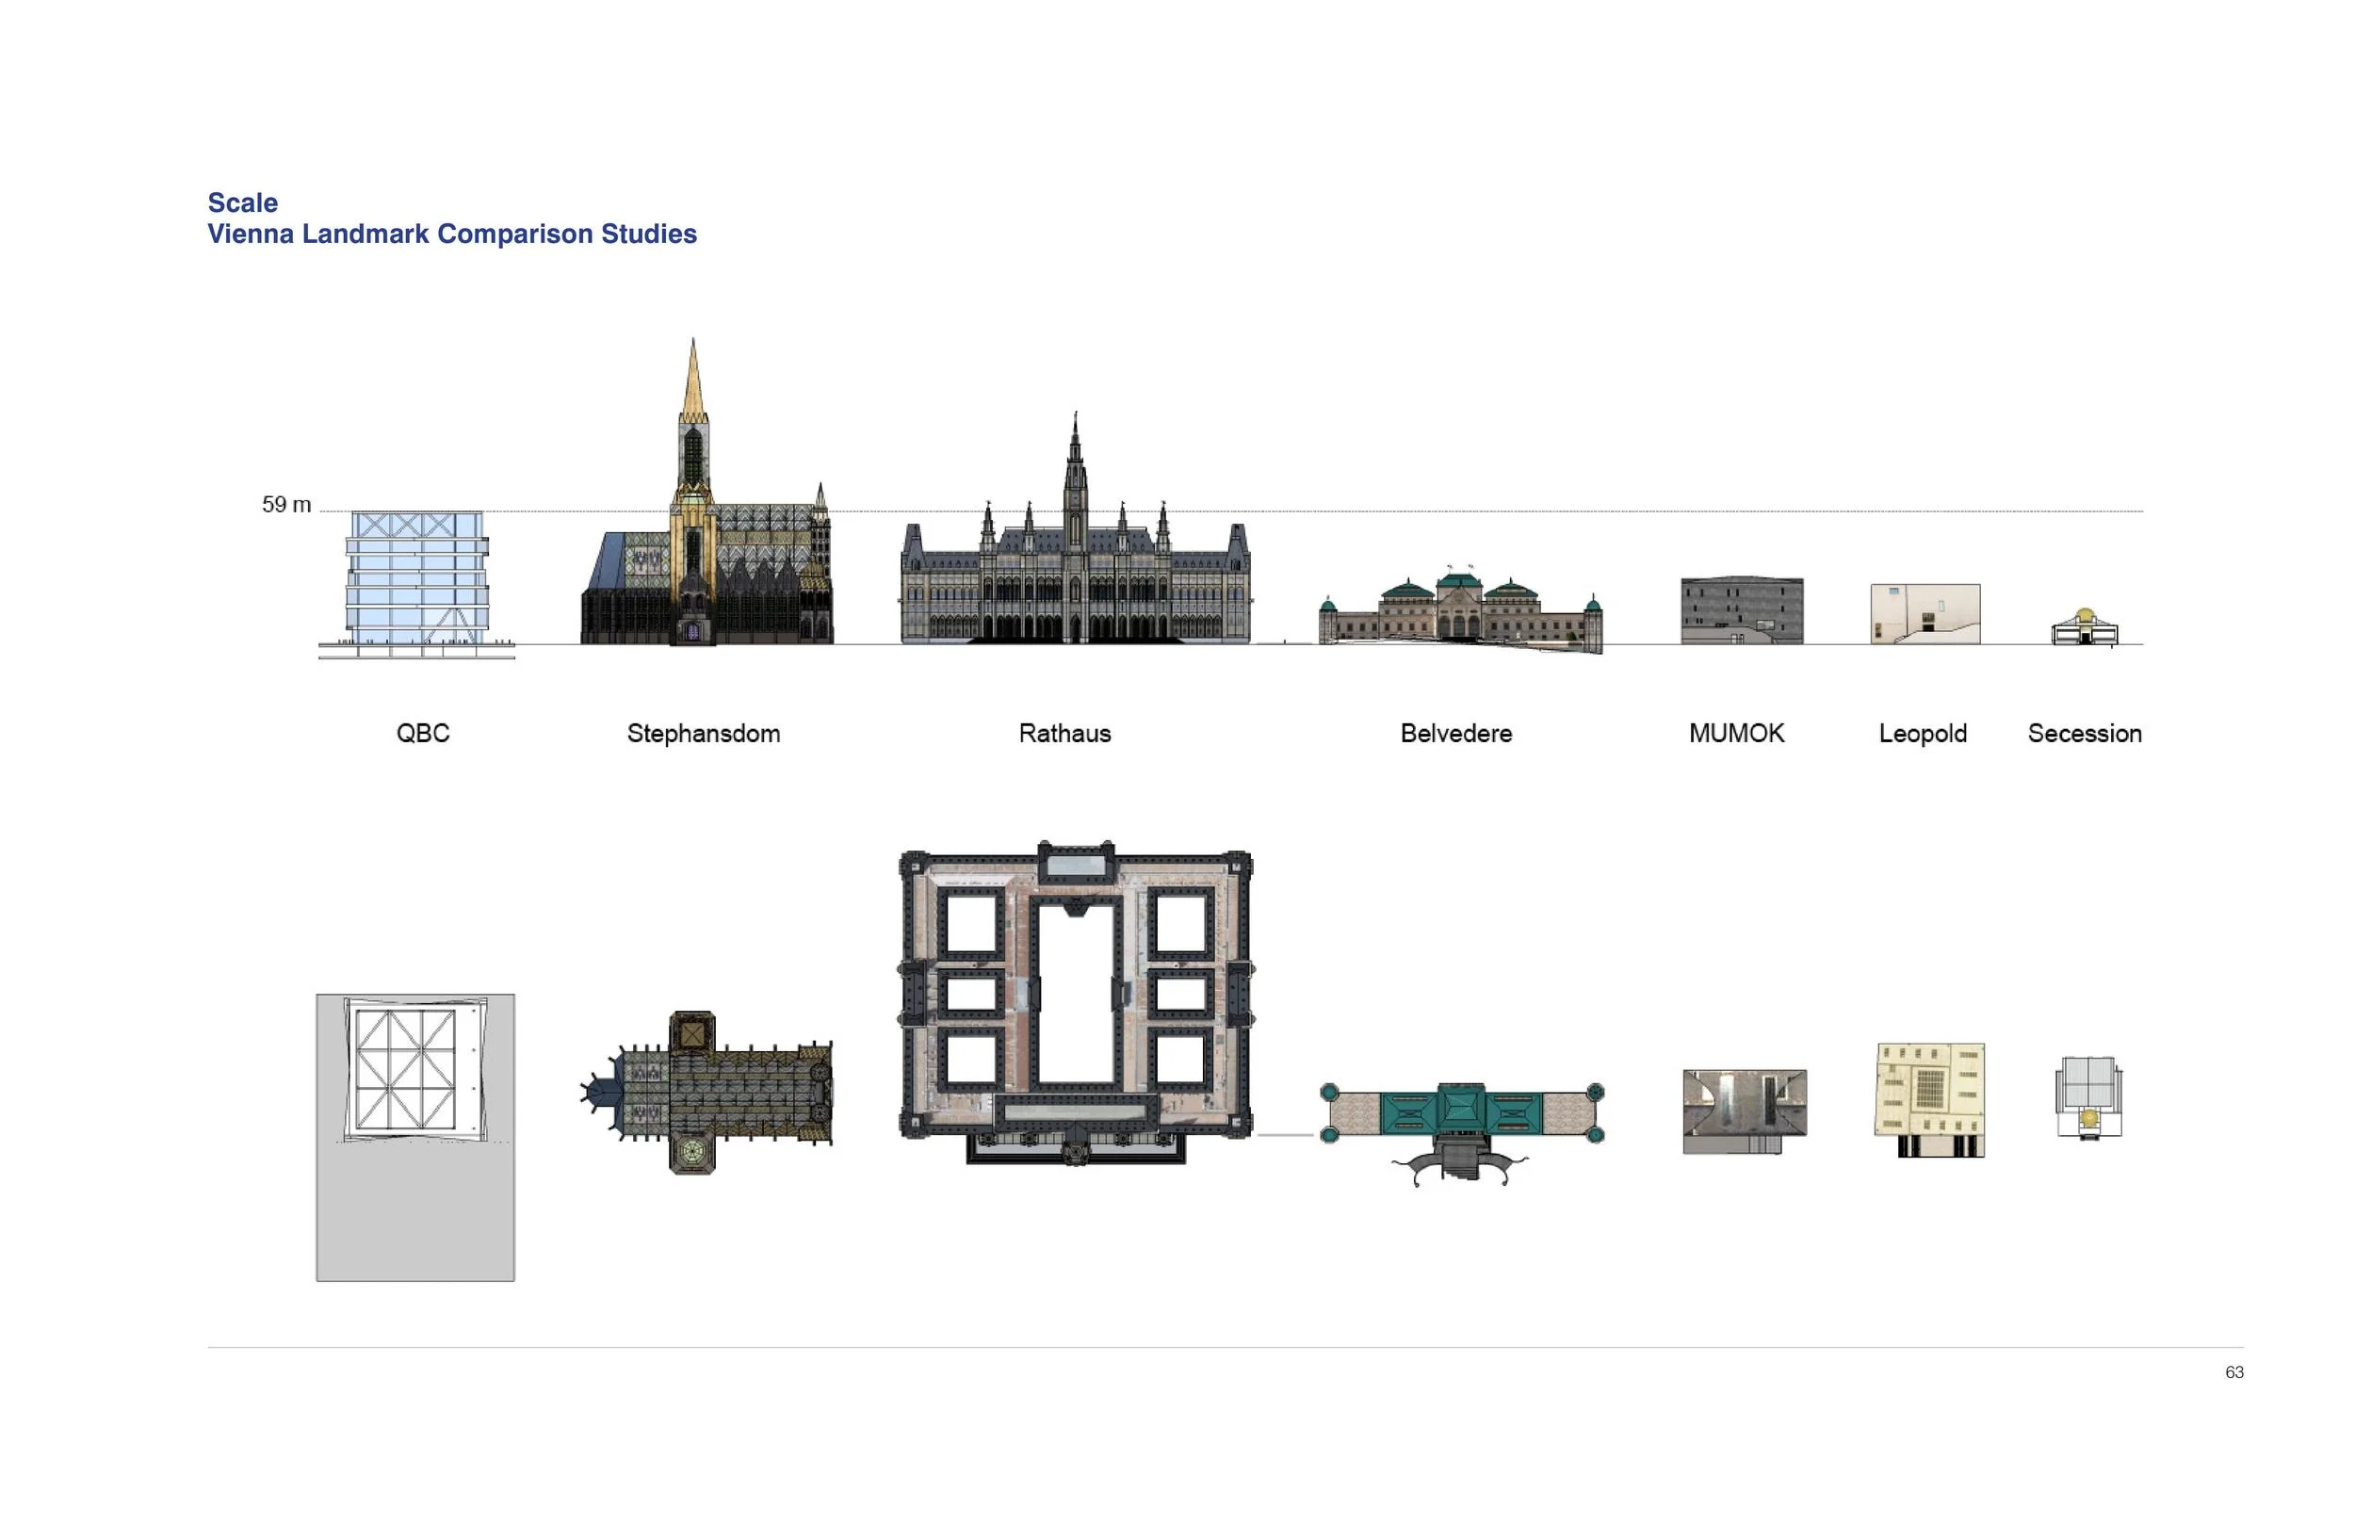The height and width of the screenshot is (1524, 2355).
Task: Click the Vienna Landmark Comparison Studies title
Action: pyautogui.click(x=451, y=235)
